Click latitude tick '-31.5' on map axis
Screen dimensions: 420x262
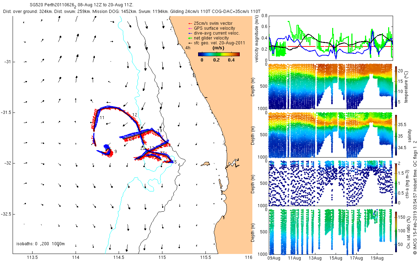click(6, 112)
